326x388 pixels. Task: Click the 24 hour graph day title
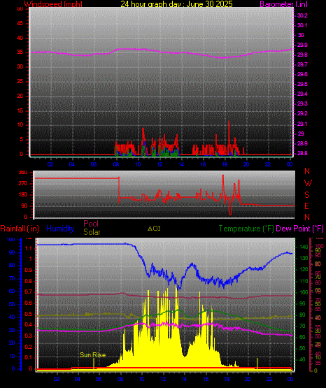tap(176, 4)
